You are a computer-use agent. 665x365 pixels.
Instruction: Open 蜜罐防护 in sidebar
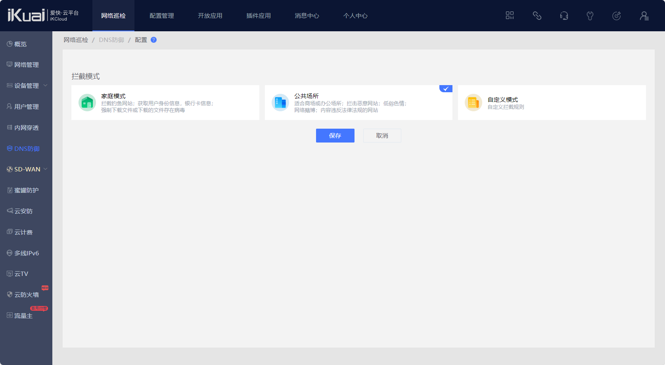tap(26, 190)
